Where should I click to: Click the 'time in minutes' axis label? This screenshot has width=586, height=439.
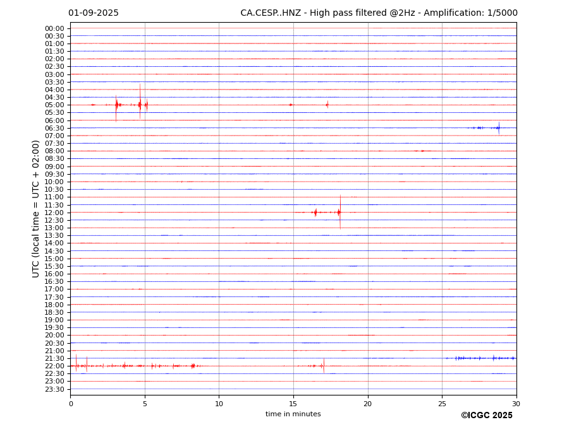(x=293, y=414)
